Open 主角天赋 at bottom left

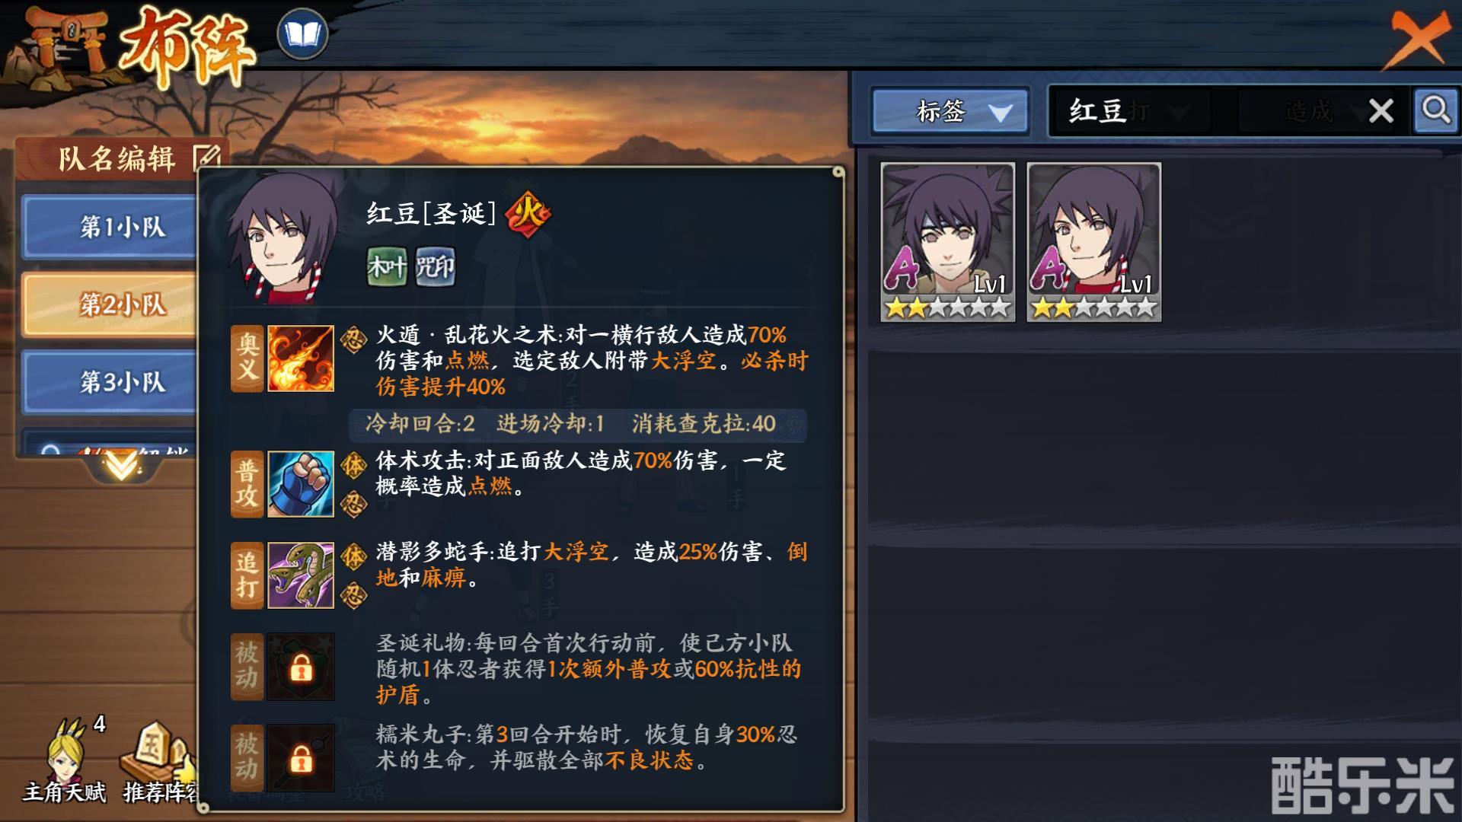[65, 761]
